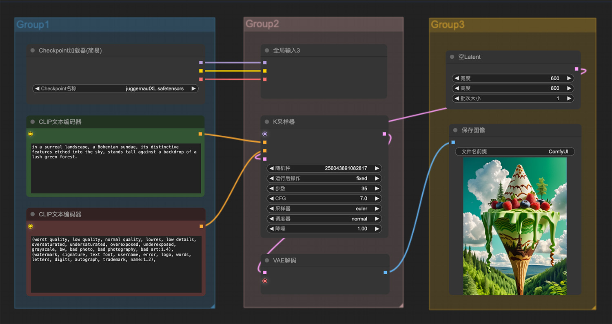This screenshot has width=612, height=324.
Task: Open the 调度器 normal dropdown
Action: point(324,219)
